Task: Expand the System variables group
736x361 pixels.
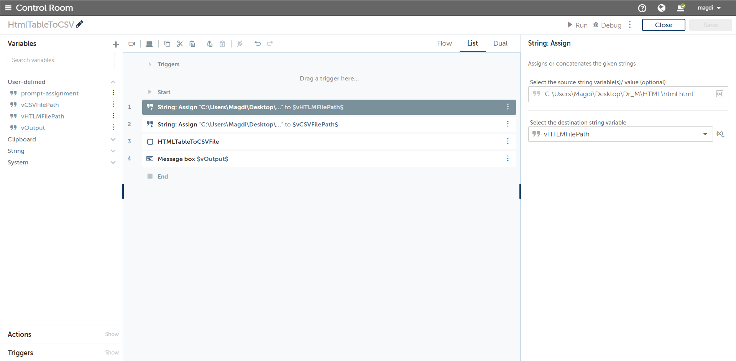Action: coord(113,162)
